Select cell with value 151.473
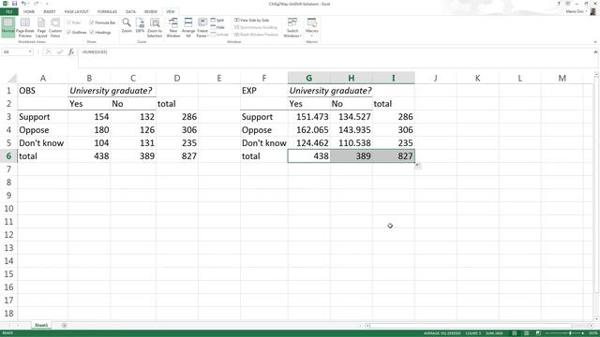 pos(308,117)
